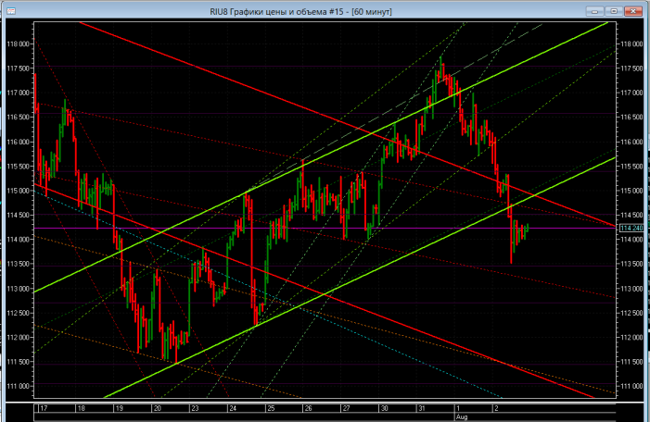This screenshot has width=650, height=422.
Task: Minimize the RIU8 chart window
Action: tap(594, 11)
